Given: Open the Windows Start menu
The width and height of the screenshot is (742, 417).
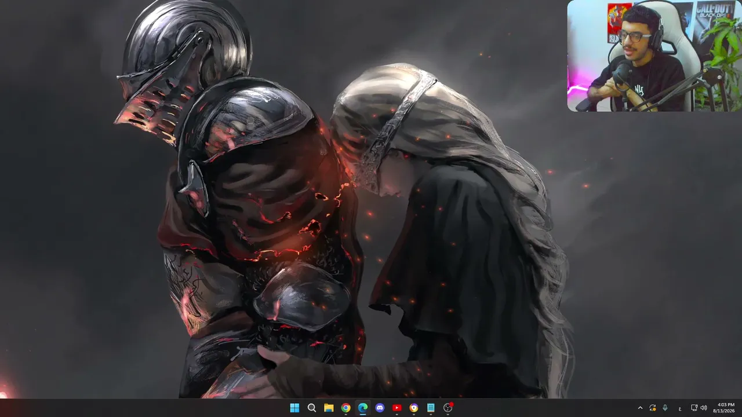Looking at the screenshot, I should (294, 408).
